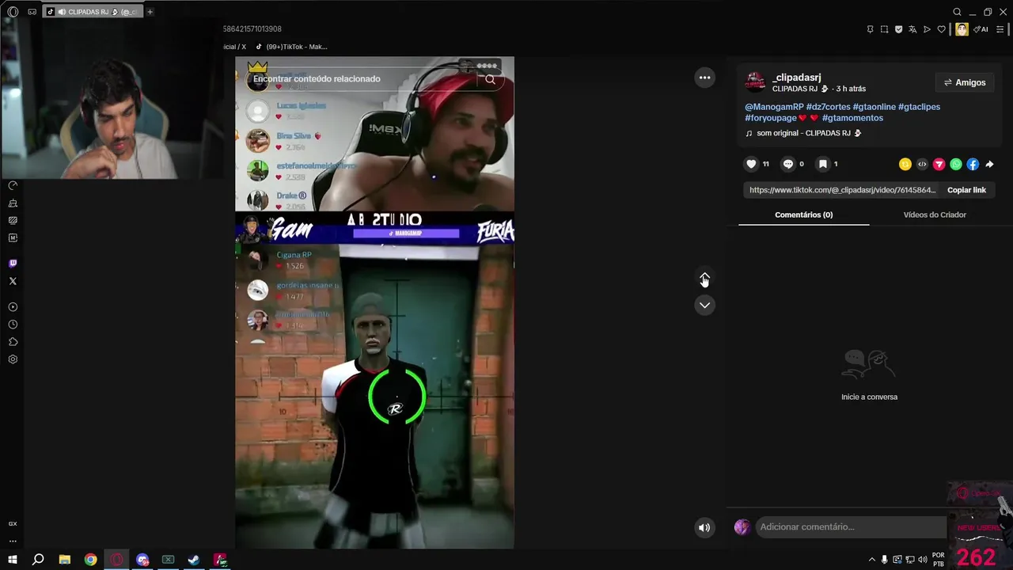Go to next video with down arrow
This screenshot has width=1013, height=570.
point(704,305)
